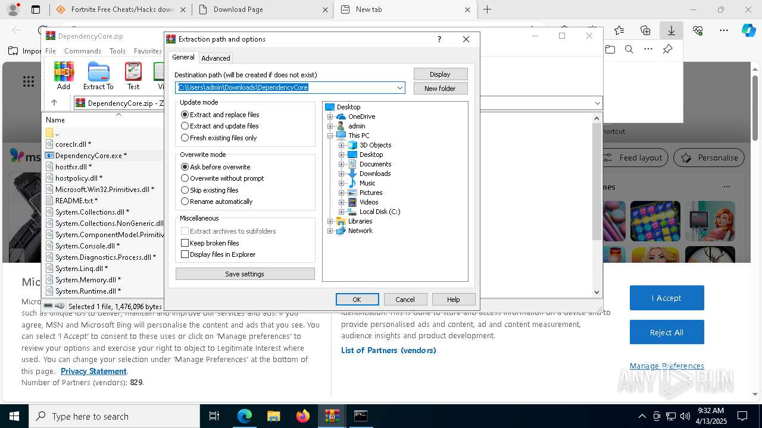Select Fresh existing files only option
The height and width of the screenshot is (428, 762).
coord(219,138)
